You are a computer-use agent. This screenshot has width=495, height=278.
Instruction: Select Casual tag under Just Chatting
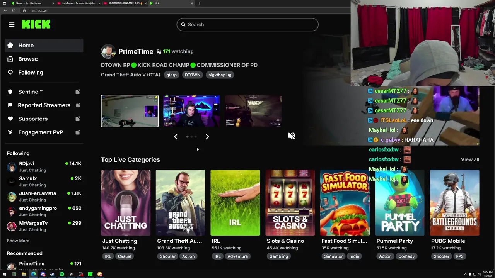coord(125,256)
